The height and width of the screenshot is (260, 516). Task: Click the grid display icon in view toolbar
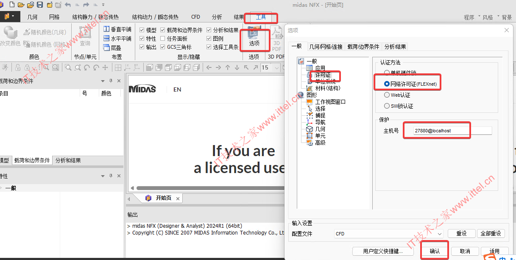tap(118, 67)
